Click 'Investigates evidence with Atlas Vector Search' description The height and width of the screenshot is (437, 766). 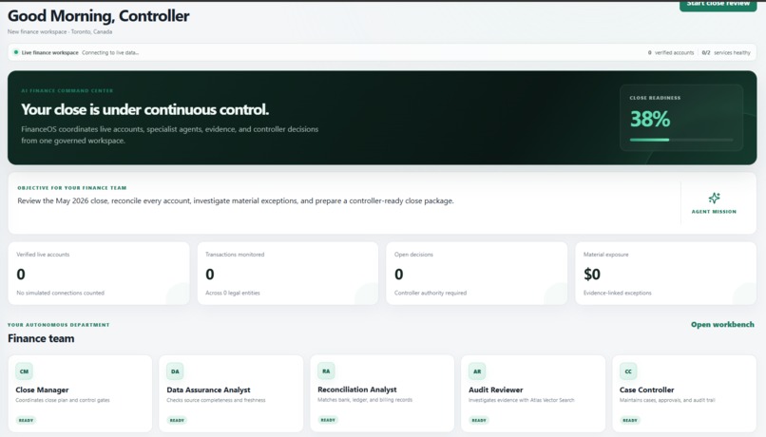[521, 400]
